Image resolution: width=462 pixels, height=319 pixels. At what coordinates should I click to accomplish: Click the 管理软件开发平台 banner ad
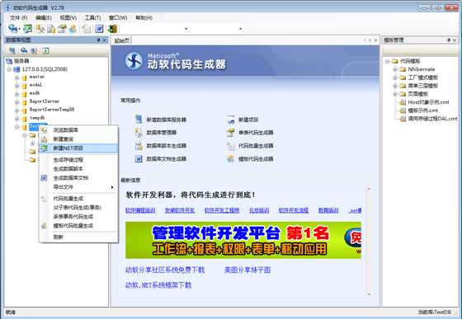tap(243, 240)
